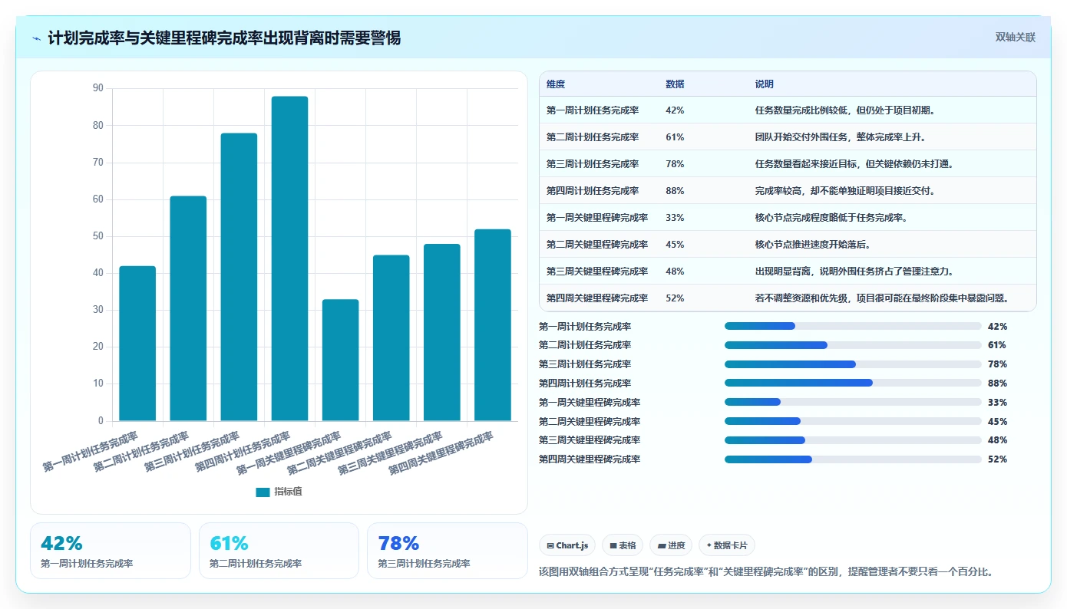Click the rotated x-axis label 第一周计划任务完成率
Image resolution: width=1067 pixels, height=609 pixels.
click(x=90, y=452)
